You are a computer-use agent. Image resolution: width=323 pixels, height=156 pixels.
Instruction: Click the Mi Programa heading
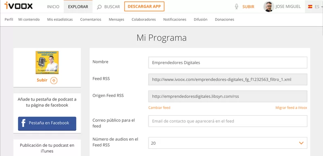[161, 38]
